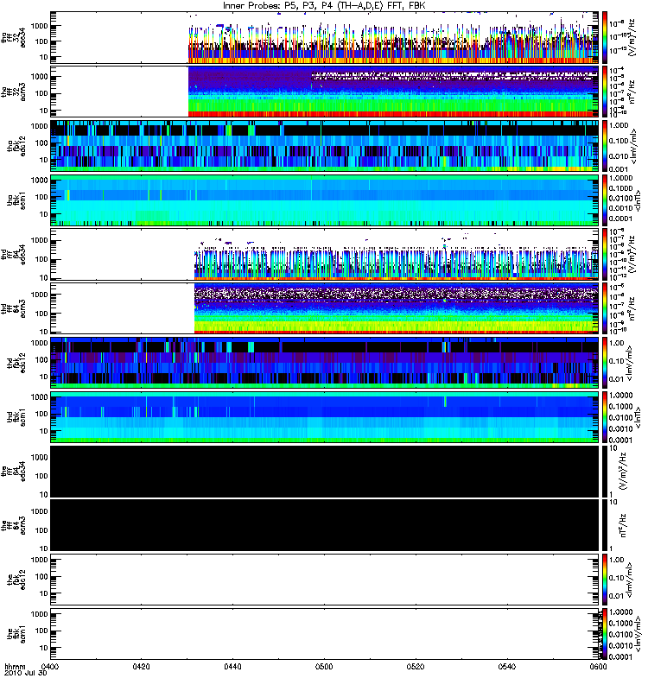Image resolution: width=648 pixels, height=691 pixels.
Task: Click the thd fbk edc12 filter bank panel
Action: point(325,363)
